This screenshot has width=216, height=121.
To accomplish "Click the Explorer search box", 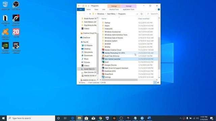I will (152, 14).
